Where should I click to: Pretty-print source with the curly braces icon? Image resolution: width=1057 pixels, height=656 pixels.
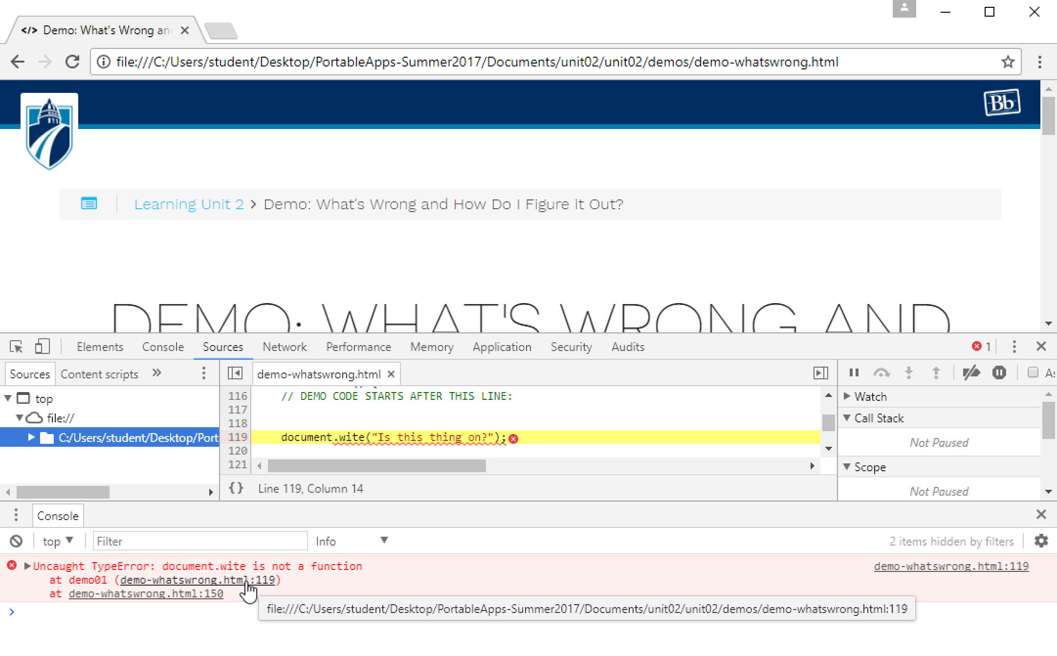[236, 488]
